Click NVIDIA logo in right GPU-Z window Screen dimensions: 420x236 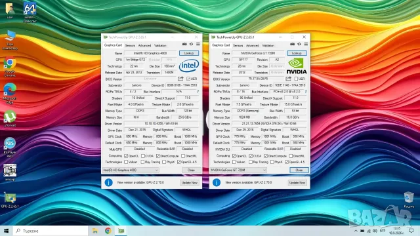pyautogui.click(x=297, y=66)
